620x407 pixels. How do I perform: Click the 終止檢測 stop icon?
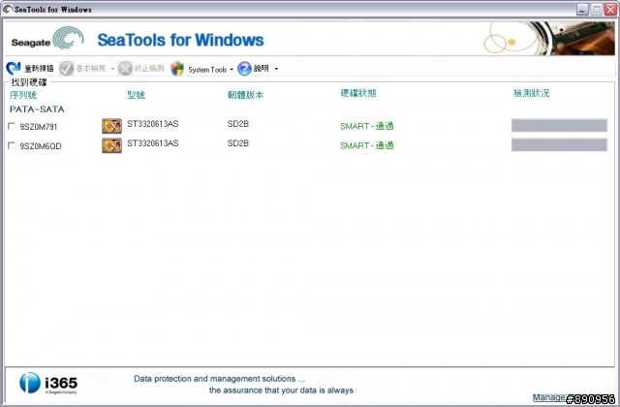tap(125, 69)
